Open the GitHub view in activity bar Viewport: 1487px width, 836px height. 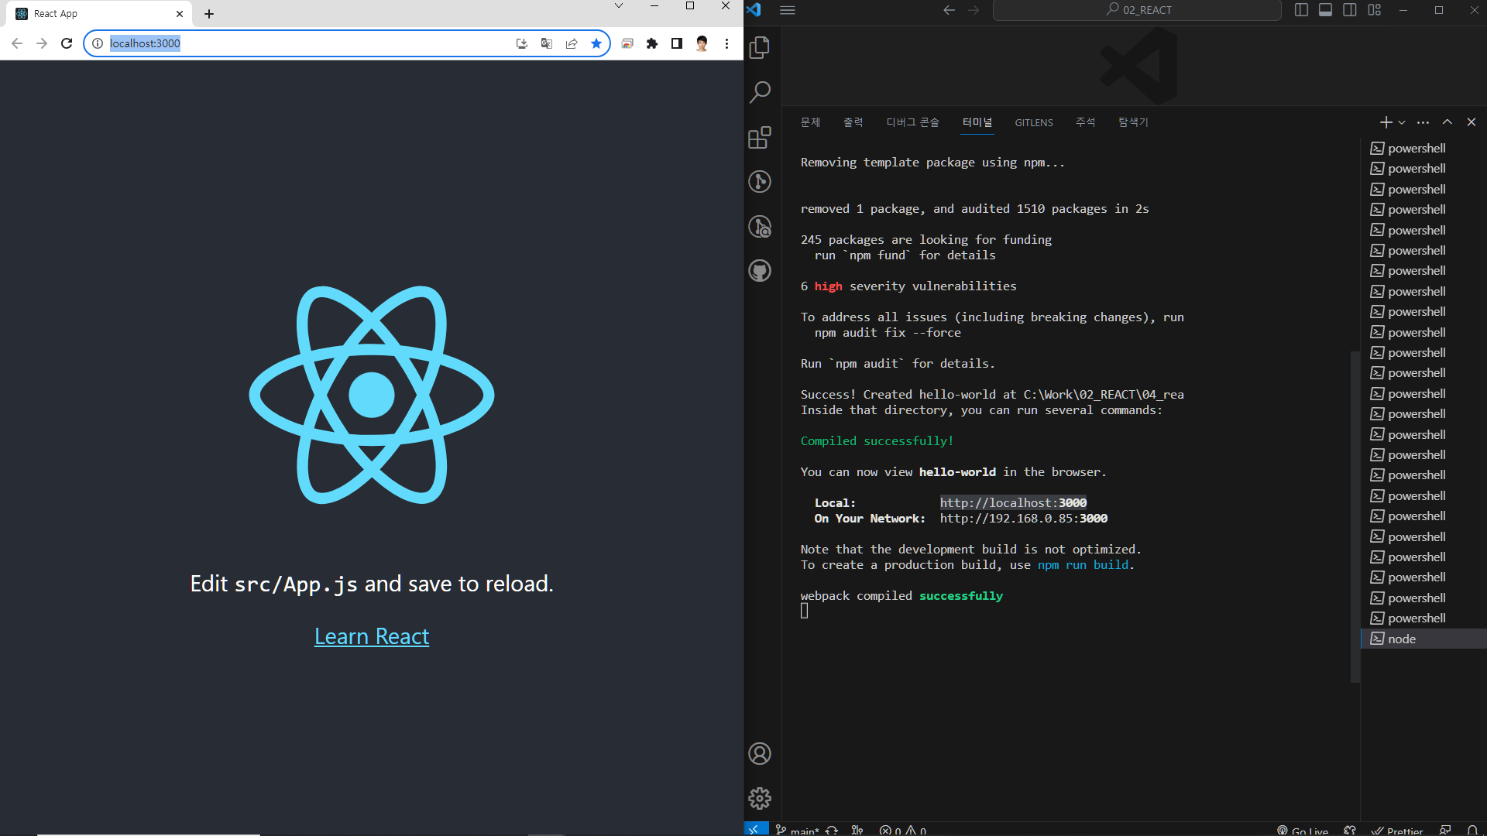(760, 271)
